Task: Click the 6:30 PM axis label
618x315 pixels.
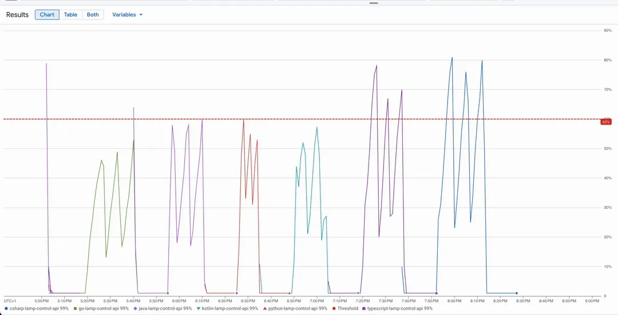Action: coord(248,301)
